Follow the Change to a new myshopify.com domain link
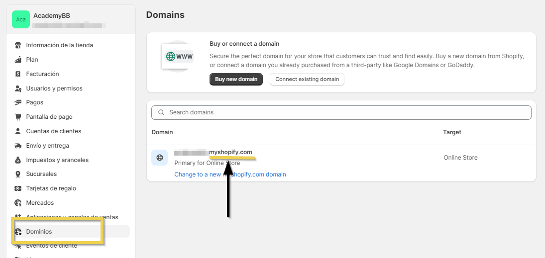The height and width of the screenshot is (258, 545). pyautogui.click(x=230, y=174)
